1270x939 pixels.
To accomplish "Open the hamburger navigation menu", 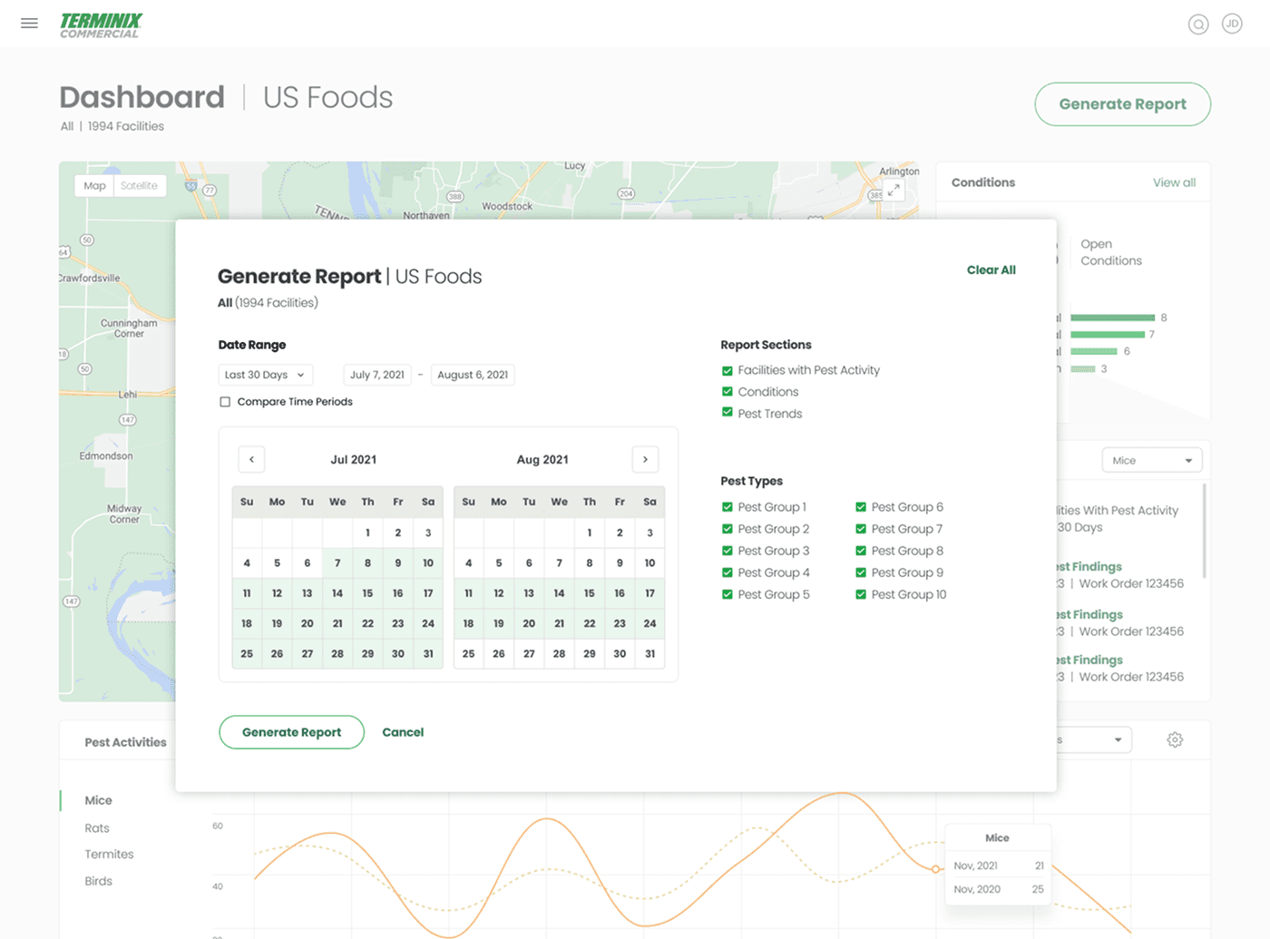I will [x=29, y=24].
